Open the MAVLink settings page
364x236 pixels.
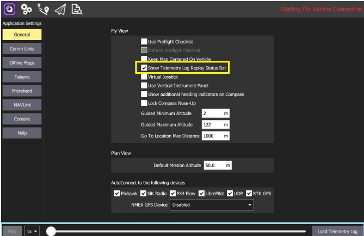point(22,105)
